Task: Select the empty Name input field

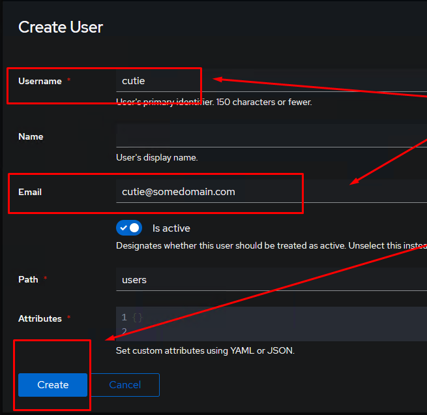Action: 271,136
